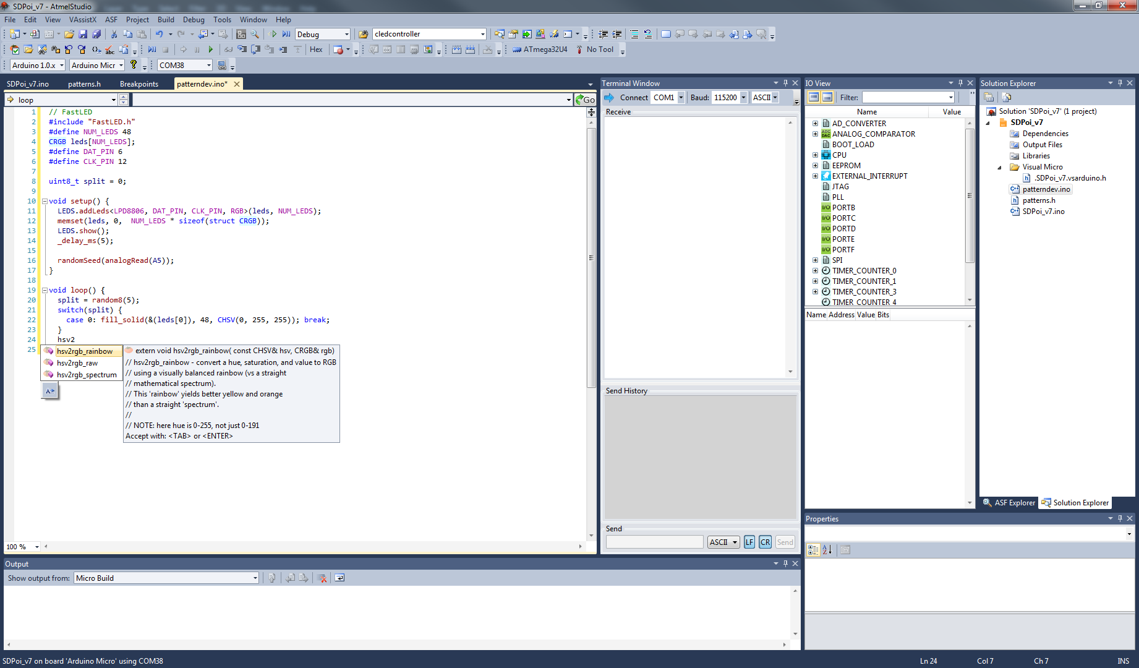Screen dimensions: 1139x668
Task: Click the green Start Debugging arrow
Action: (210, 49)
